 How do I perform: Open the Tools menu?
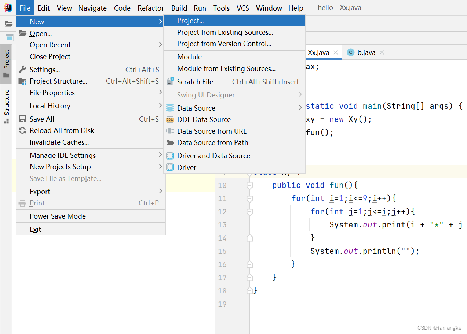coord(221,8)
